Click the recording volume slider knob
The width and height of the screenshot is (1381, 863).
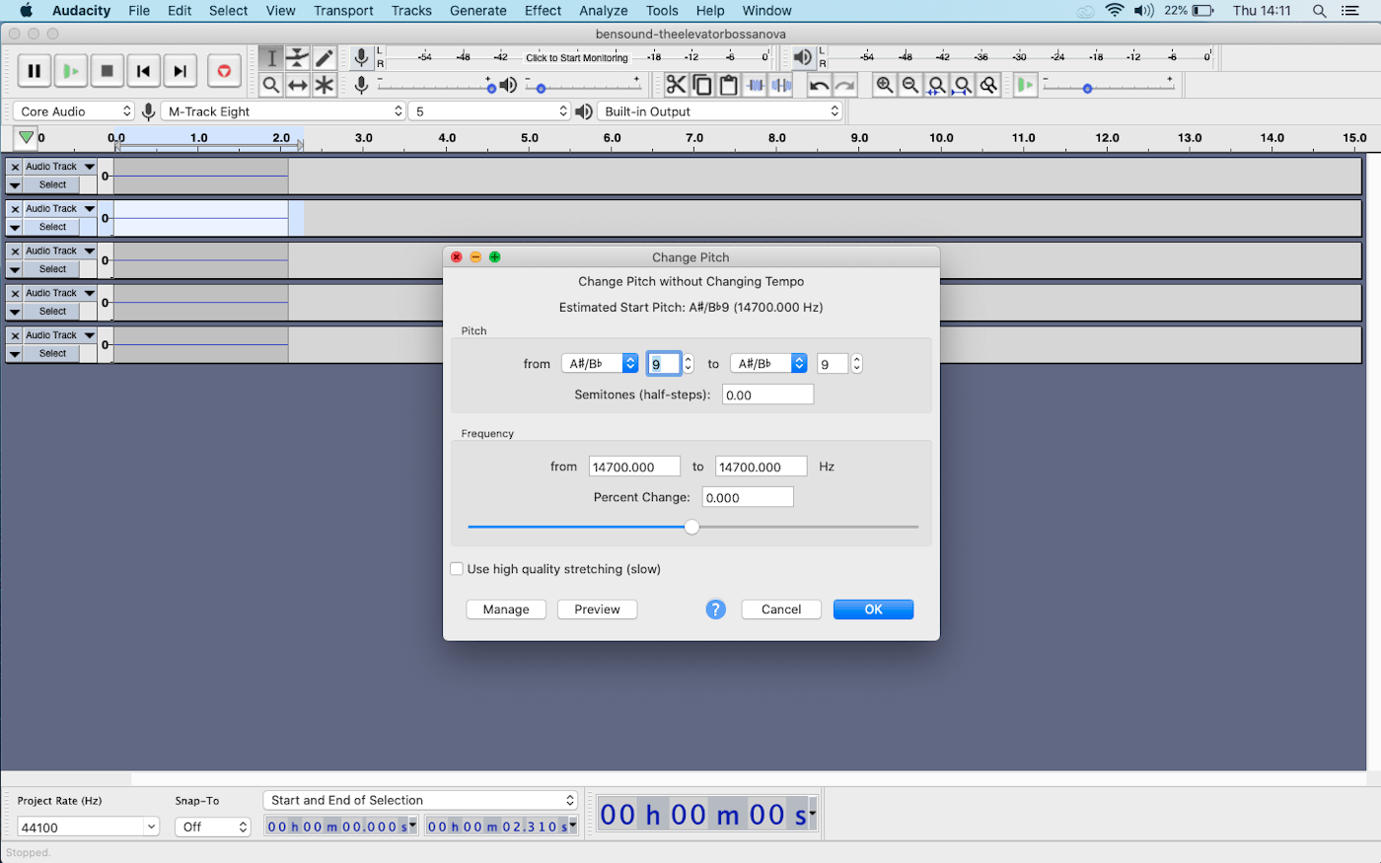click(x=491, y=89)
